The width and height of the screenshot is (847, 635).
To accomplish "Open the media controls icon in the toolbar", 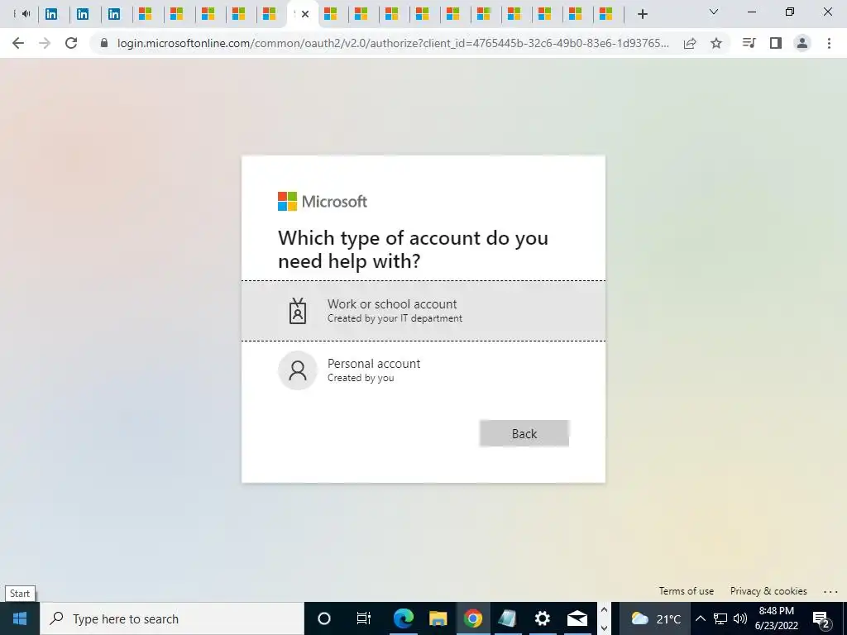I will click(x=749, y=43).
